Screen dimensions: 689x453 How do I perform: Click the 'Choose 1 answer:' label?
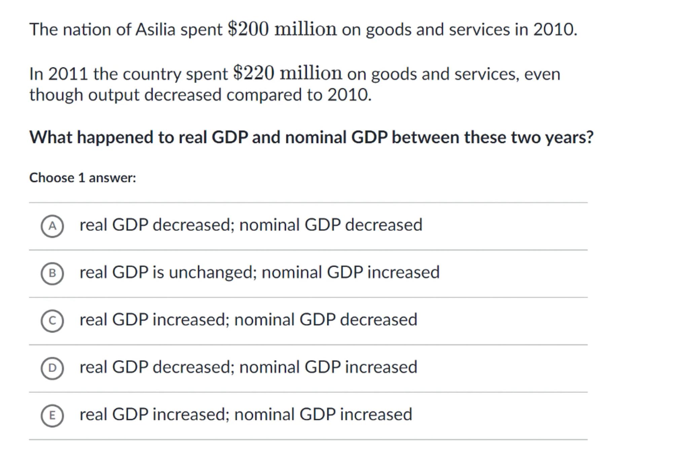(x=82, y=178)
